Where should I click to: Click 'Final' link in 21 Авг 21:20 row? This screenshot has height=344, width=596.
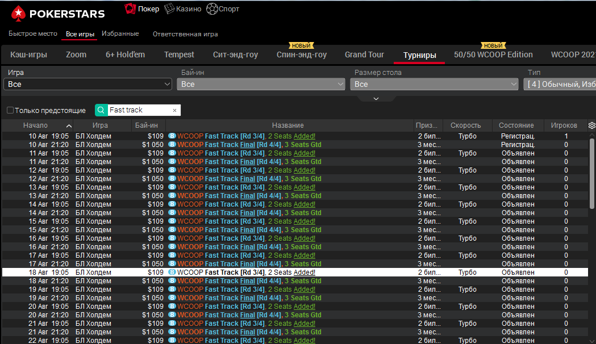click(x=248, y=332)
